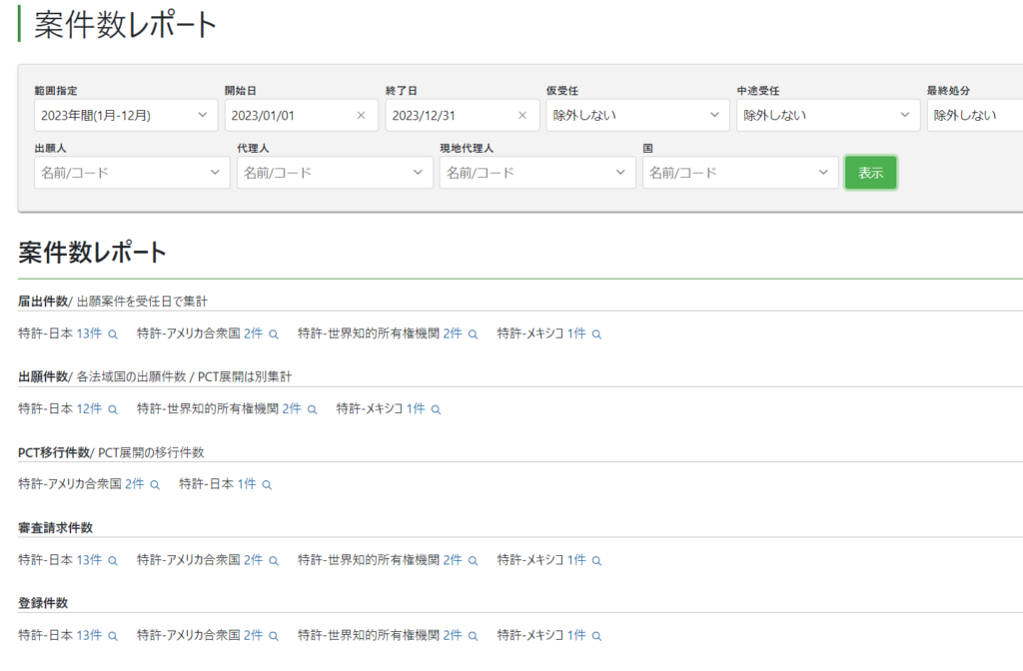Click the 案件数レポート page title at top
The height and width of the screenshot is (671, 1023).
pyautogui.click(x=125, y=25)
